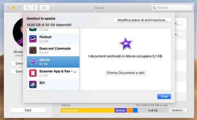Select the Siri row
197x120 pixels.
pyautogui.click(x=53, y=84)
